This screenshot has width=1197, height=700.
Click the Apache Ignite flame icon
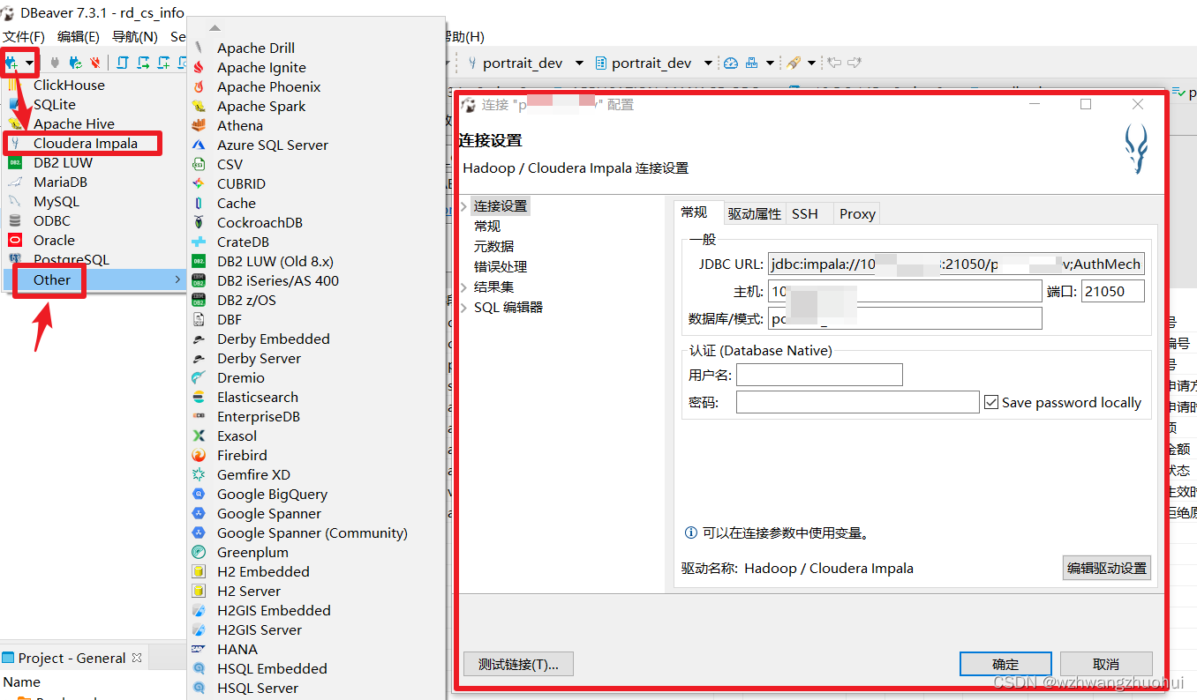tap(199, 67)
